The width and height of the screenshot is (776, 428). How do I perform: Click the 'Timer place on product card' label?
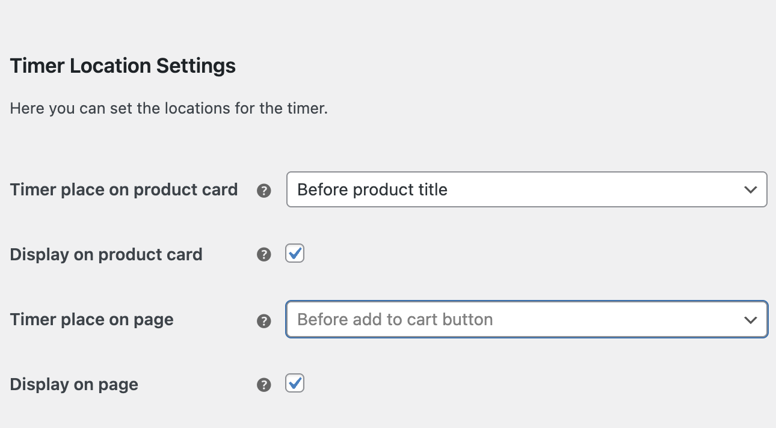click(124, 190)
